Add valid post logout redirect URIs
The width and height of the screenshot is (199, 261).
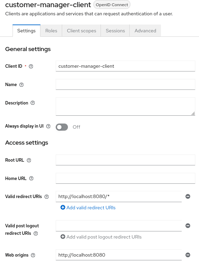(101, 237)
